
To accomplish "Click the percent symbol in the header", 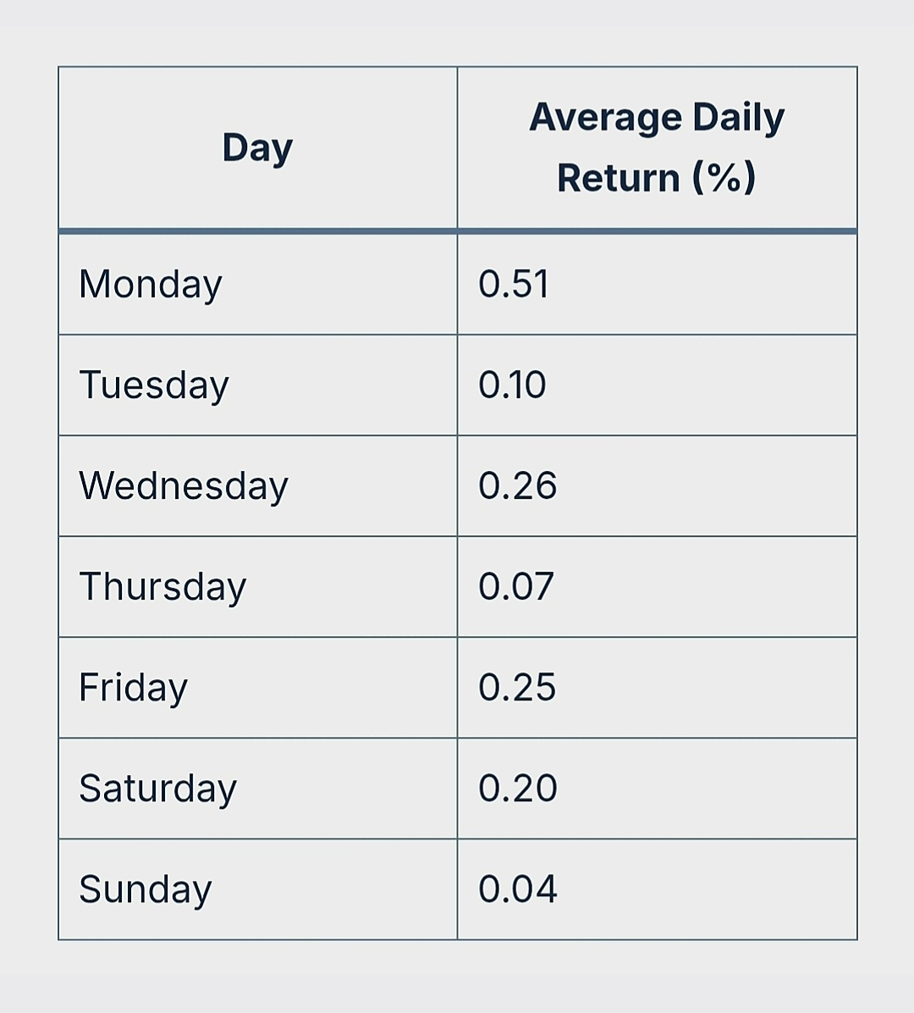I will pos(724,178).
